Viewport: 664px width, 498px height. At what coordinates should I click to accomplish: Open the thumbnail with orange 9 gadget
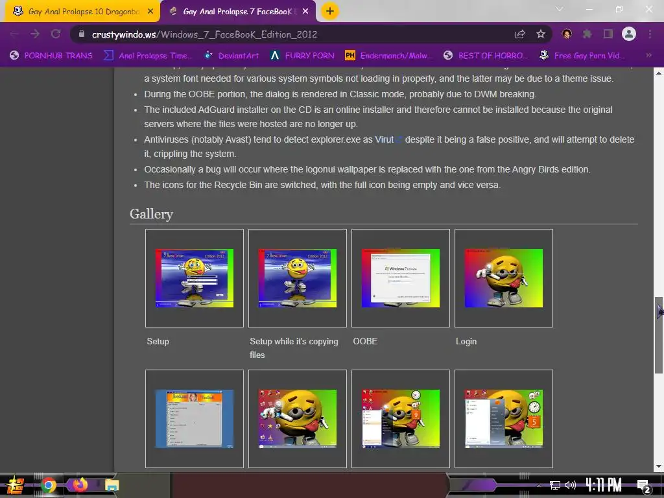coord(401,419)
